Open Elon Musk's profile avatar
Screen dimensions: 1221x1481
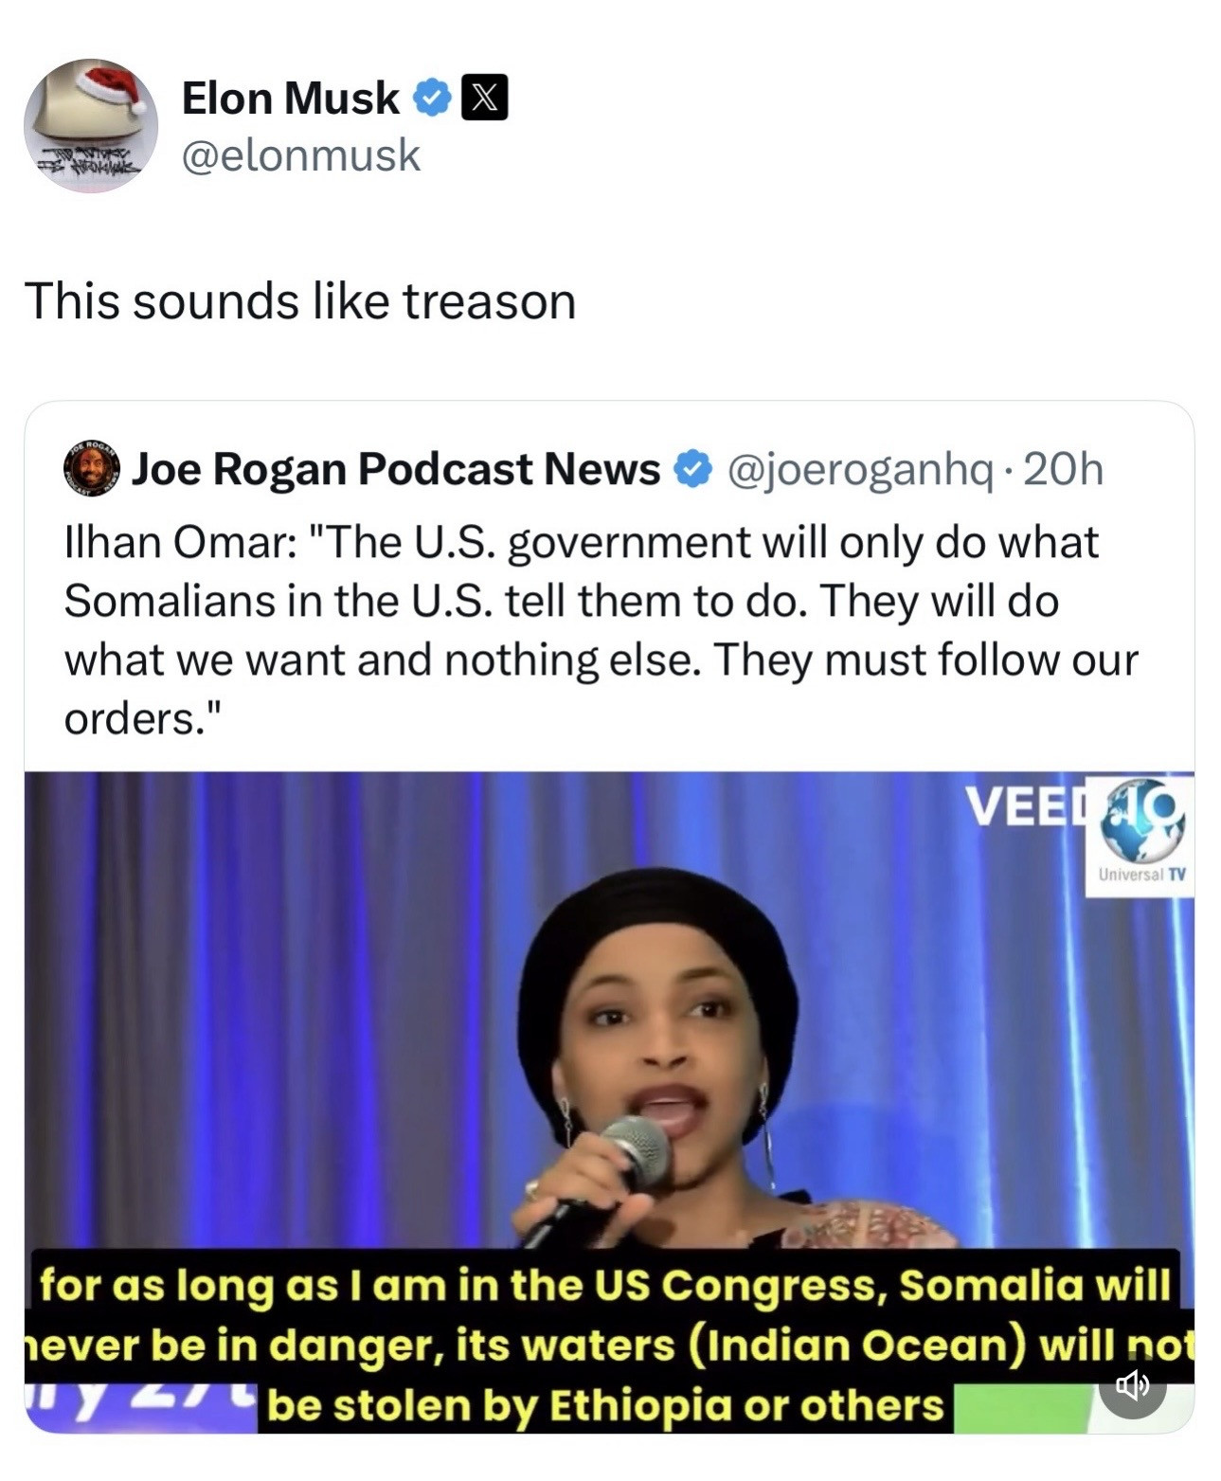91,125
